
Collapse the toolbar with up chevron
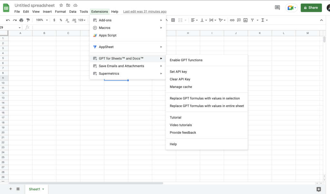321,20
